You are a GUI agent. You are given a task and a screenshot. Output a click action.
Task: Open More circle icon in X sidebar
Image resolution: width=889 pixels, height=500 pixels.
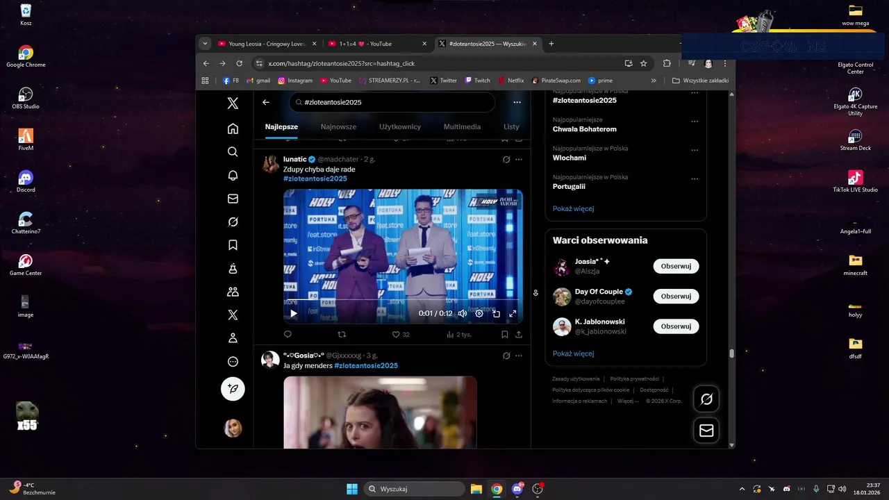233,362
